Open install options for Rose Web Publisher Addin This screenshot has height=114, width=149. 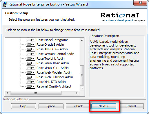(30, 77)
